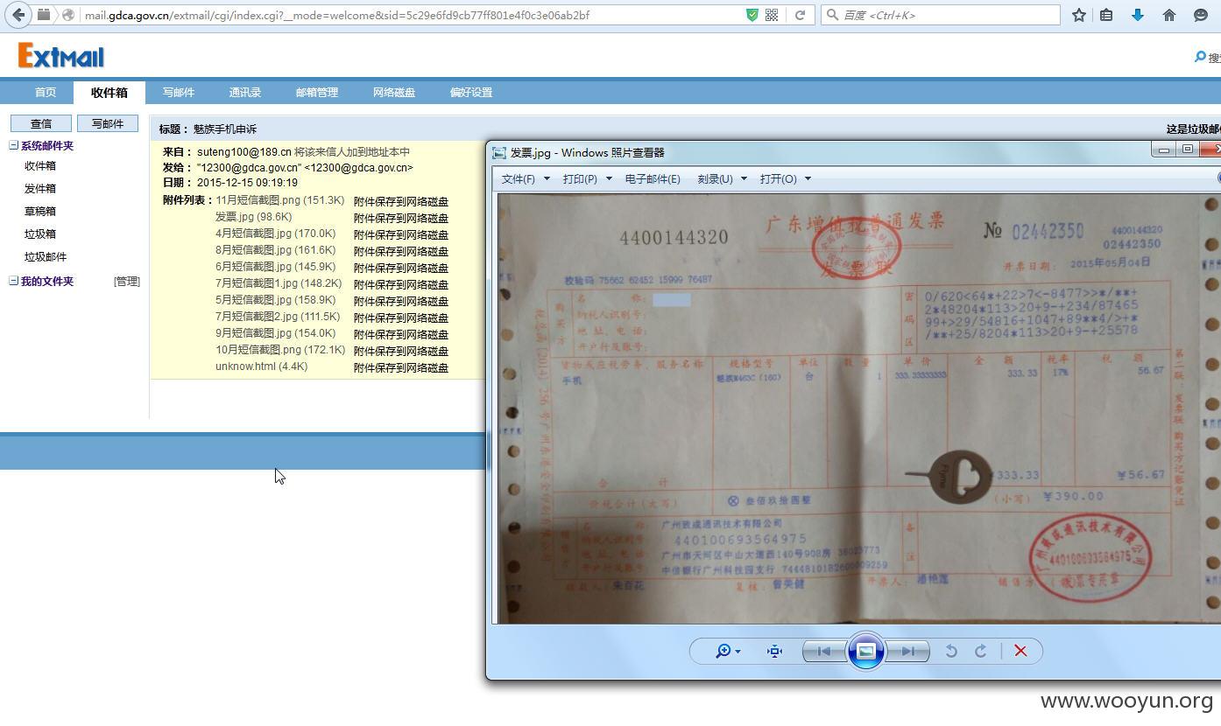Open the zoom magnifier in photo viewer
The image size is (1221, 726).
(723, 651)
